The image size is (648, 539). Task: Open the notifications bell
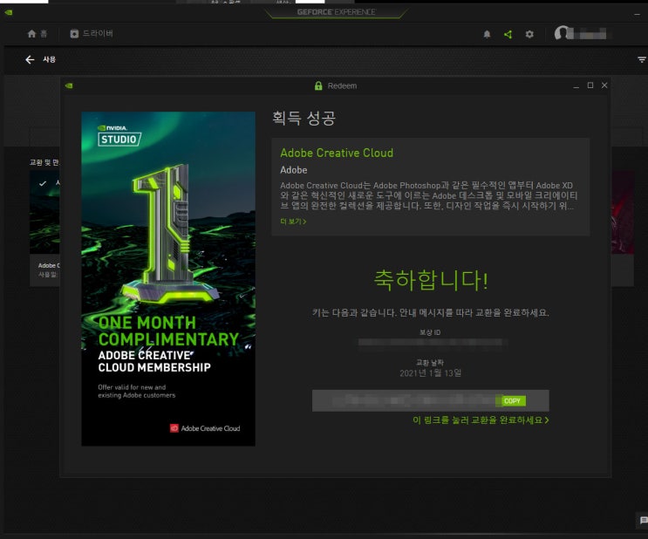487,34
